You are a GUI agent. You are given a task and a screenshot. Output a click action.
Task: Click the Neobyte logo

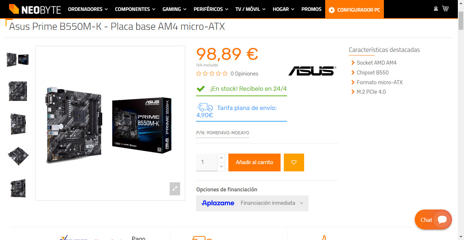[x=35, y=9]
